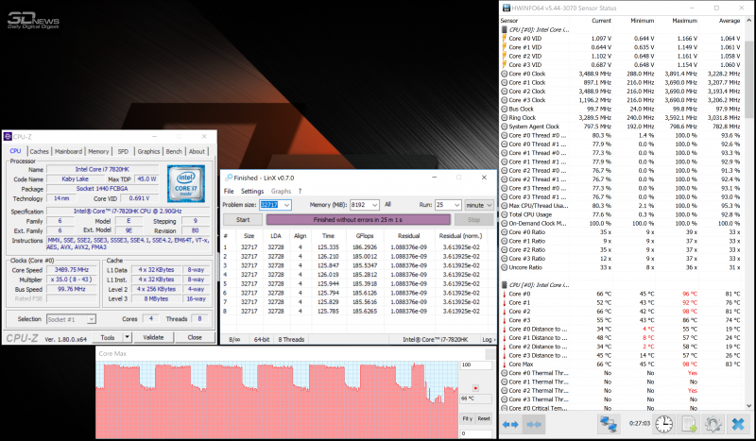Image resolution: width=756 pixels, height=441 pixels.
Task: Click the HWiNFO64 title bar icon
Action: (x=507, y=8)
